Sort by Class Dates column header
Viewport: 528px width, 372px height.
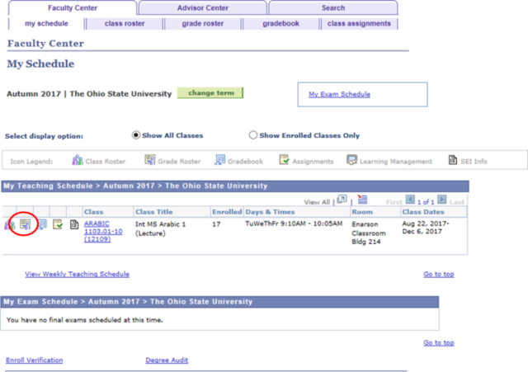click(423, 212)
